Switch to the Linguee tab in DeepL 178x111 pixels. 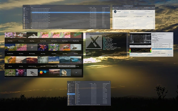tap(132, 11)
